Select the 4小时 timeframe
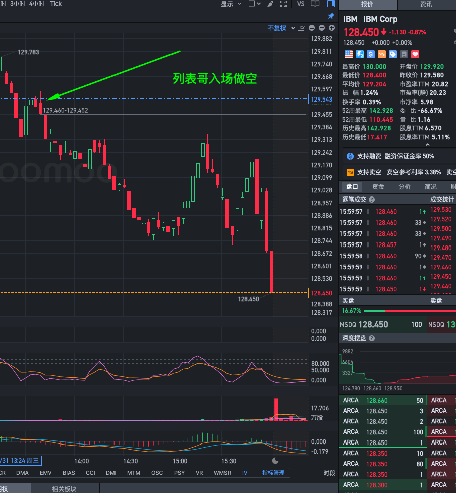This screenshot has height=493, width=456. [37, 4]
